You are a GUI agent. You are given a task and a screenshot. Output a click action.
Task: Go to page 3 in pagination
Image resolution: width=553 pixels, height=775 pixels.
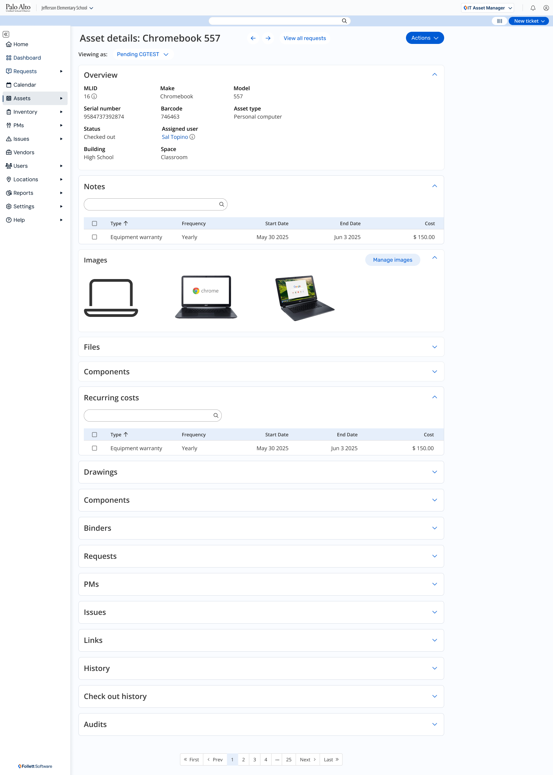click(x=255, y=759)
